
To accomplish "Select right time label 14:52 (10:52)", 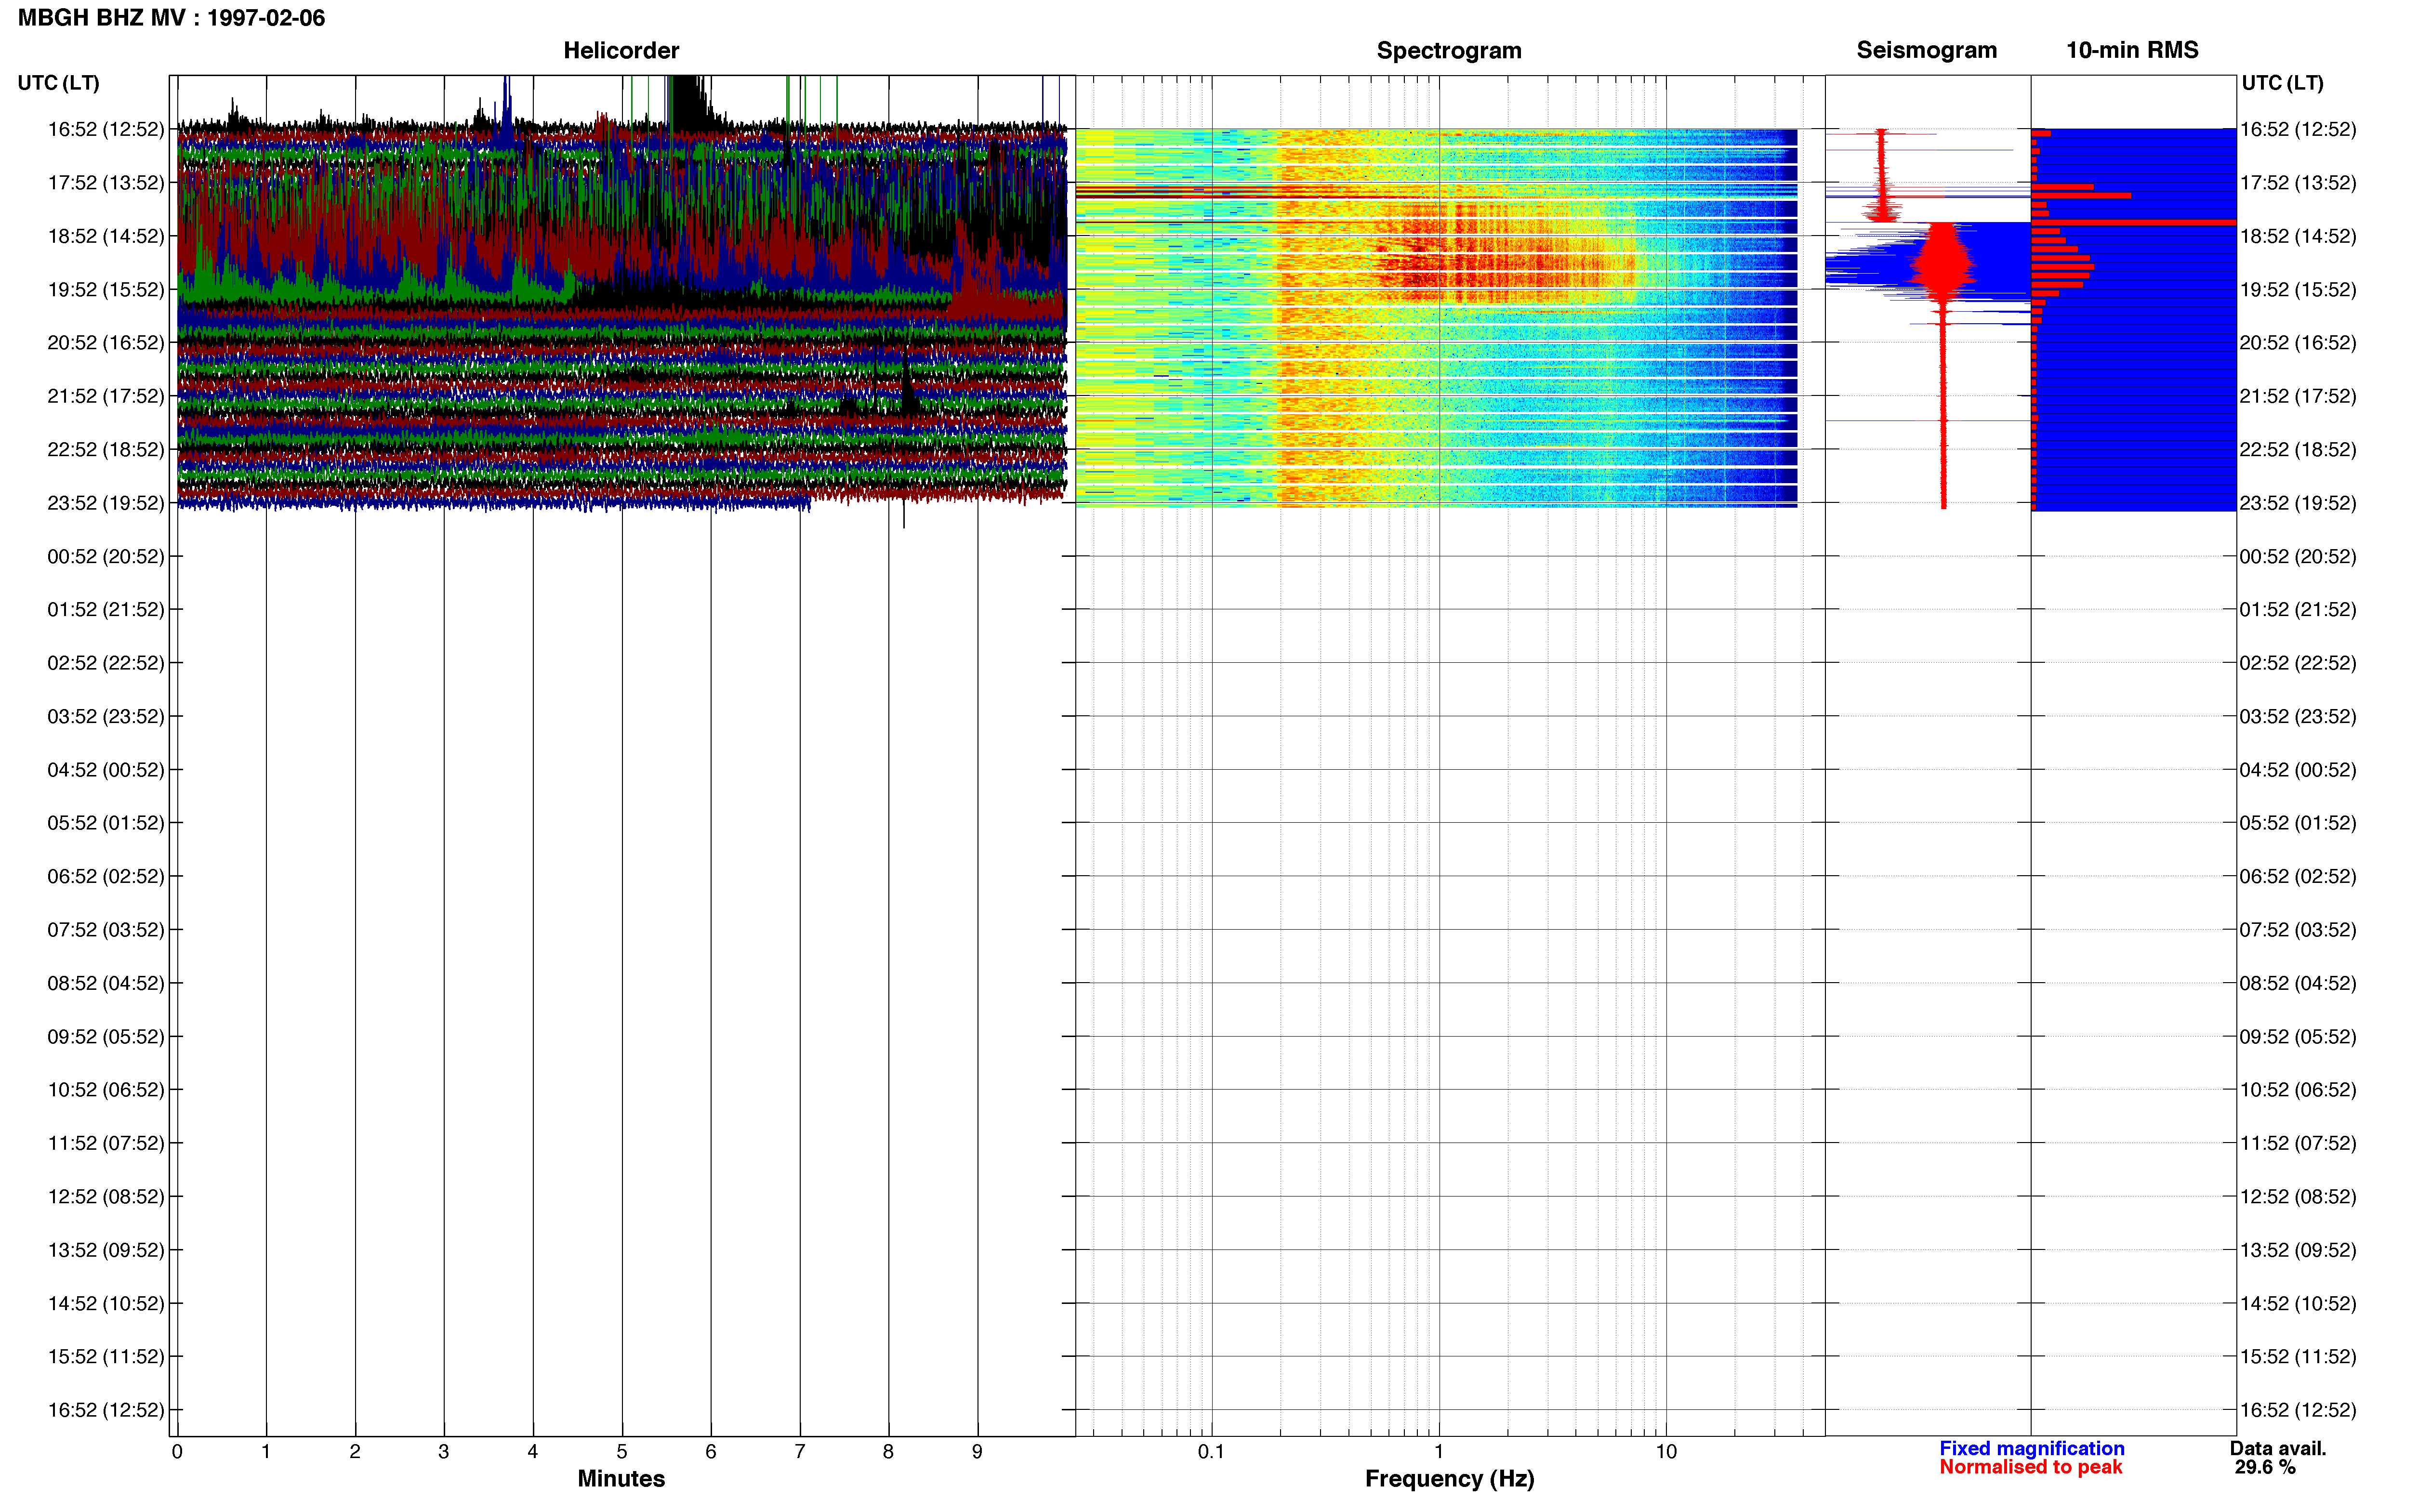I will pos(2298,1304).
